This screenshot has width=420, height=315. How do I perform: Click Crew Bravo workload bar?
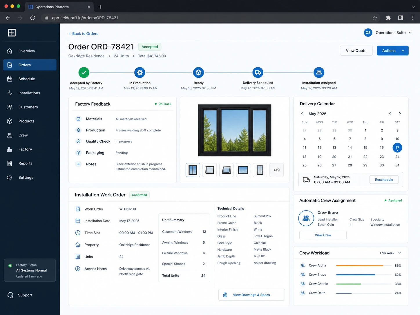[363, 275]
